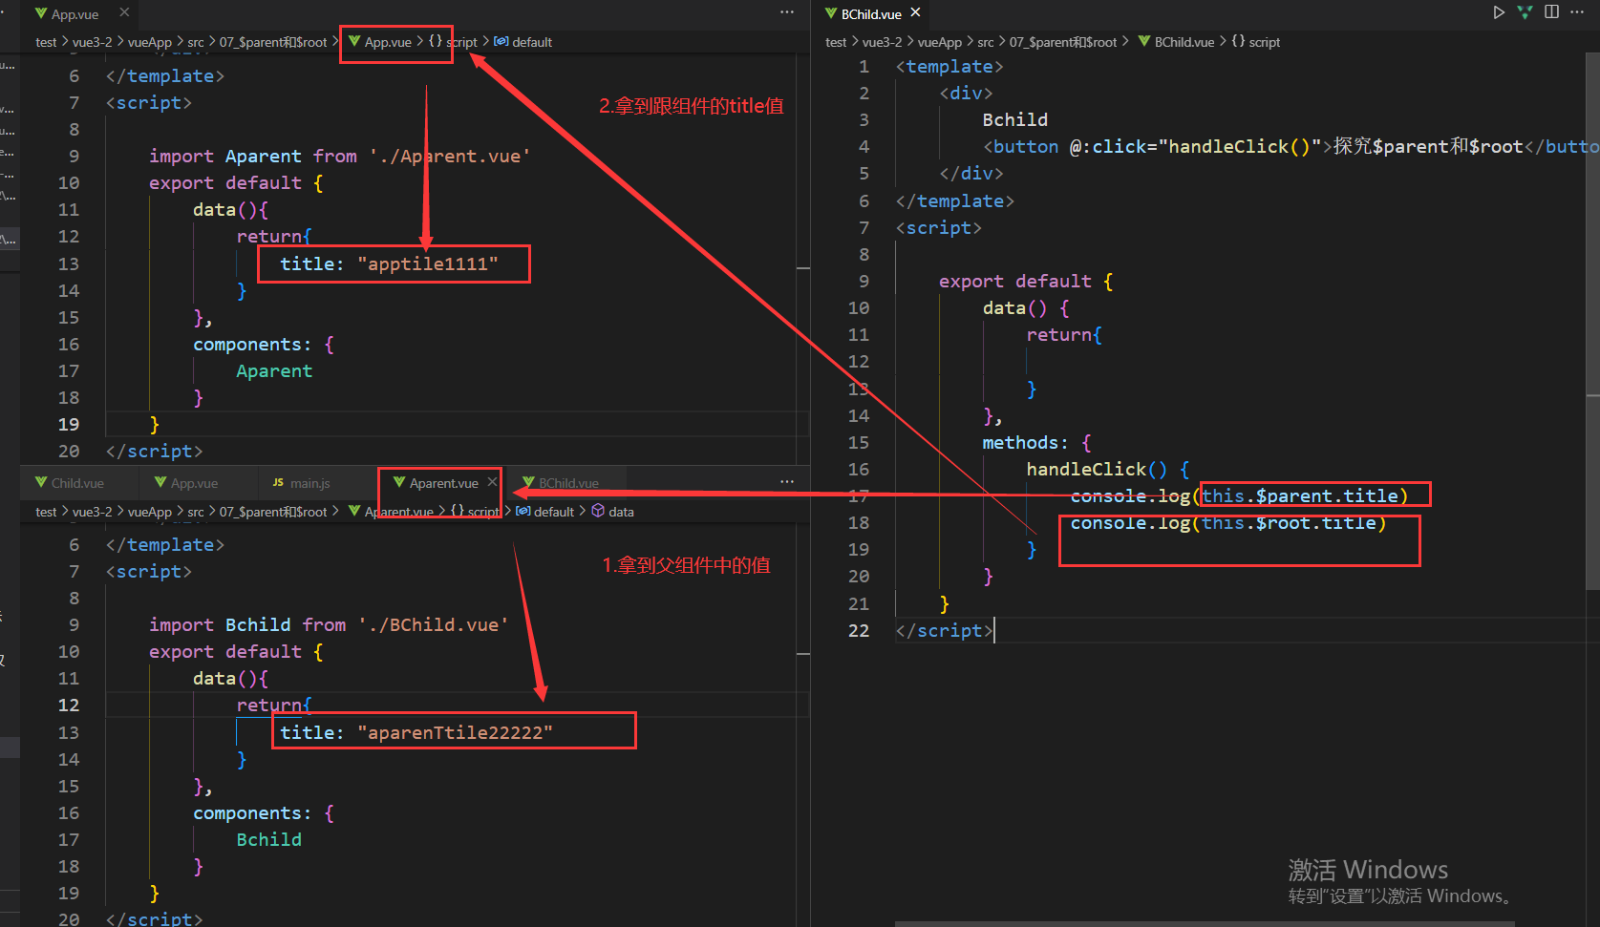Image resolution: width=1600 pixels, height=927 pixels.
Task: Open 'src' breadcrumb in App.vue editor
Action: click(196, 42)
